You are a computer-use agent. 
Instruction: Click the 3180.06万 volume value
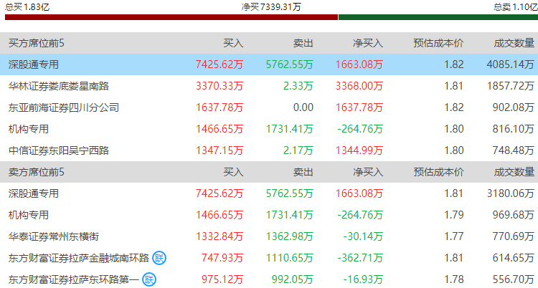point(511,193)
